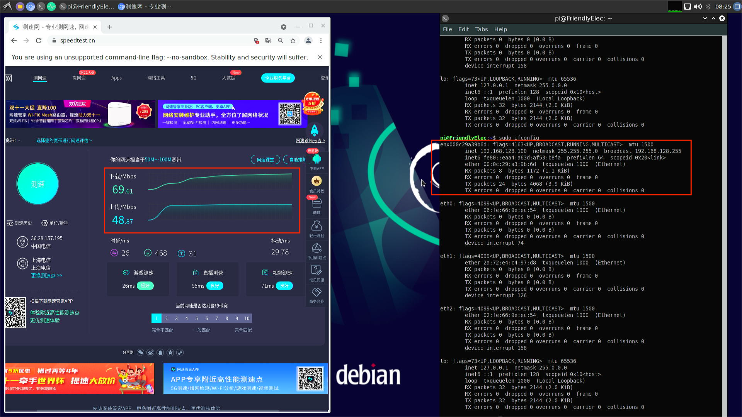Click the 游戏测速 card
The width and height of the screenshot is (742, 417).
coord(138,279)
